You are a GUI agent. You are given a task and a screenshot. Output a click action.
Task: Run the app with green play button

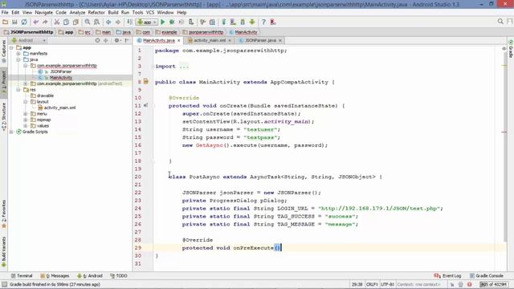coord(162,22)
